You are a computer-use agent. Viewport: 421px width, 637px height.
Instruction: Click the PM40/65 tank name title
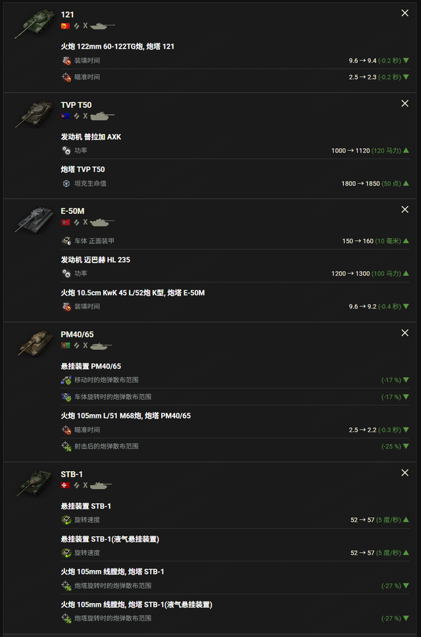coord(77,334)
